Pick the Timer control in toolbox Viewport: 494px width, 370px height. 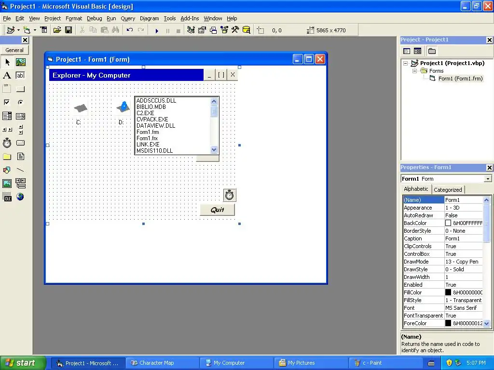tap(7, 143)
